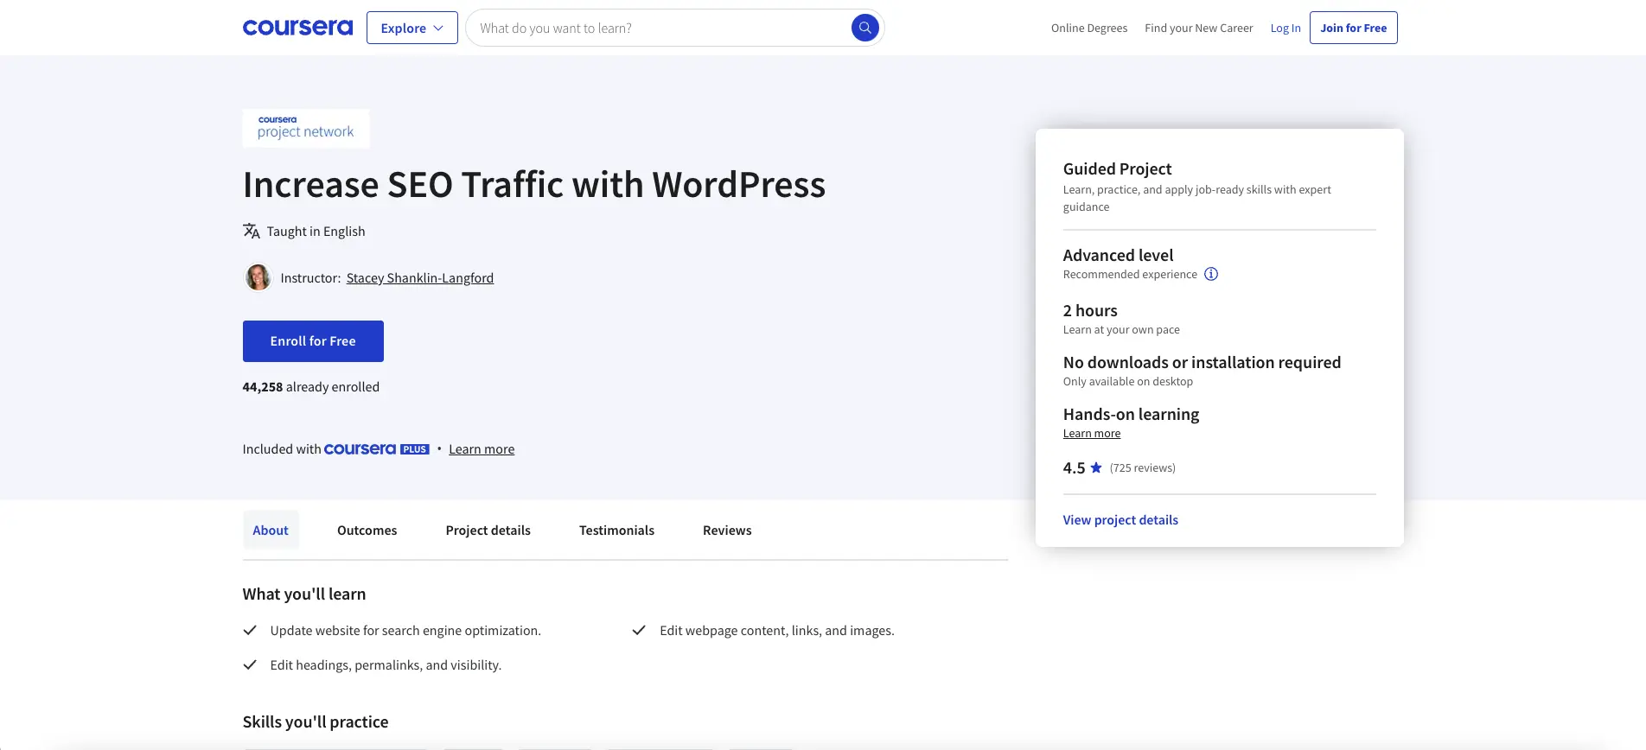
Task: Click the '(725 reviews)' text
Action: coord(1143,467)
